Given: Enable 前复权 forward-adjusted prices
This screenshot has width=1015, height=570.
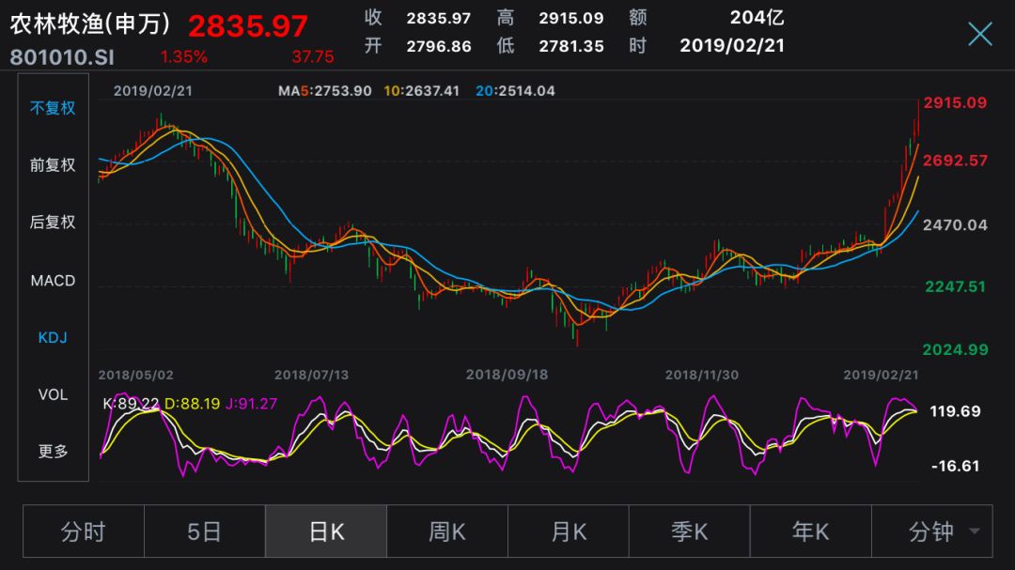Looking at the screenshot, I should (52, 164).
